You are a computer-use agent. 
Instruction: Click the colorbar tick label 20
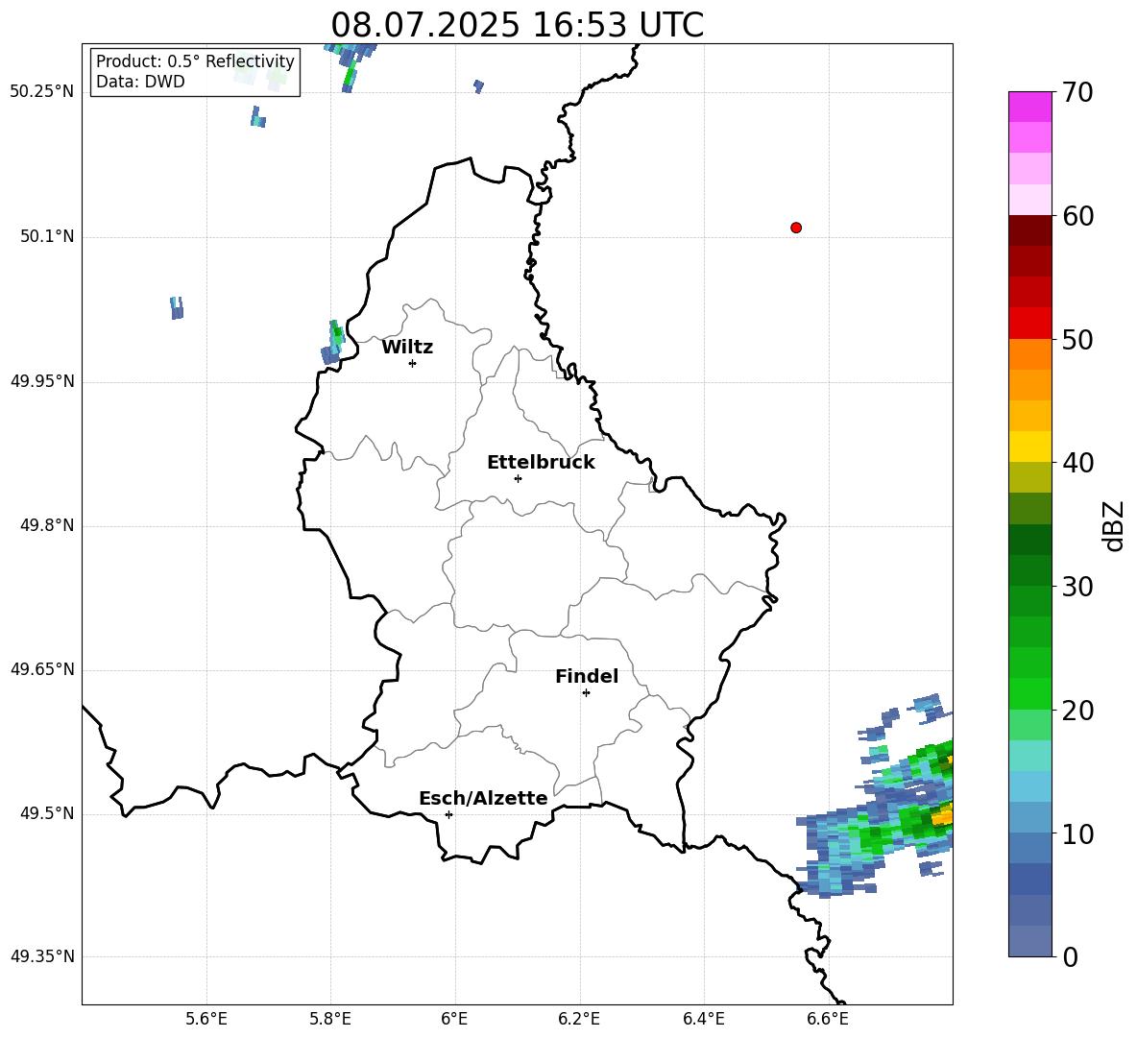1077,711
